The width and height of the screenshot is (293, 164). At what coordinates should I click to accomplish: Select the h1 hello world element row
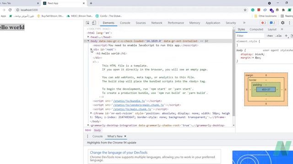(111, 54)
